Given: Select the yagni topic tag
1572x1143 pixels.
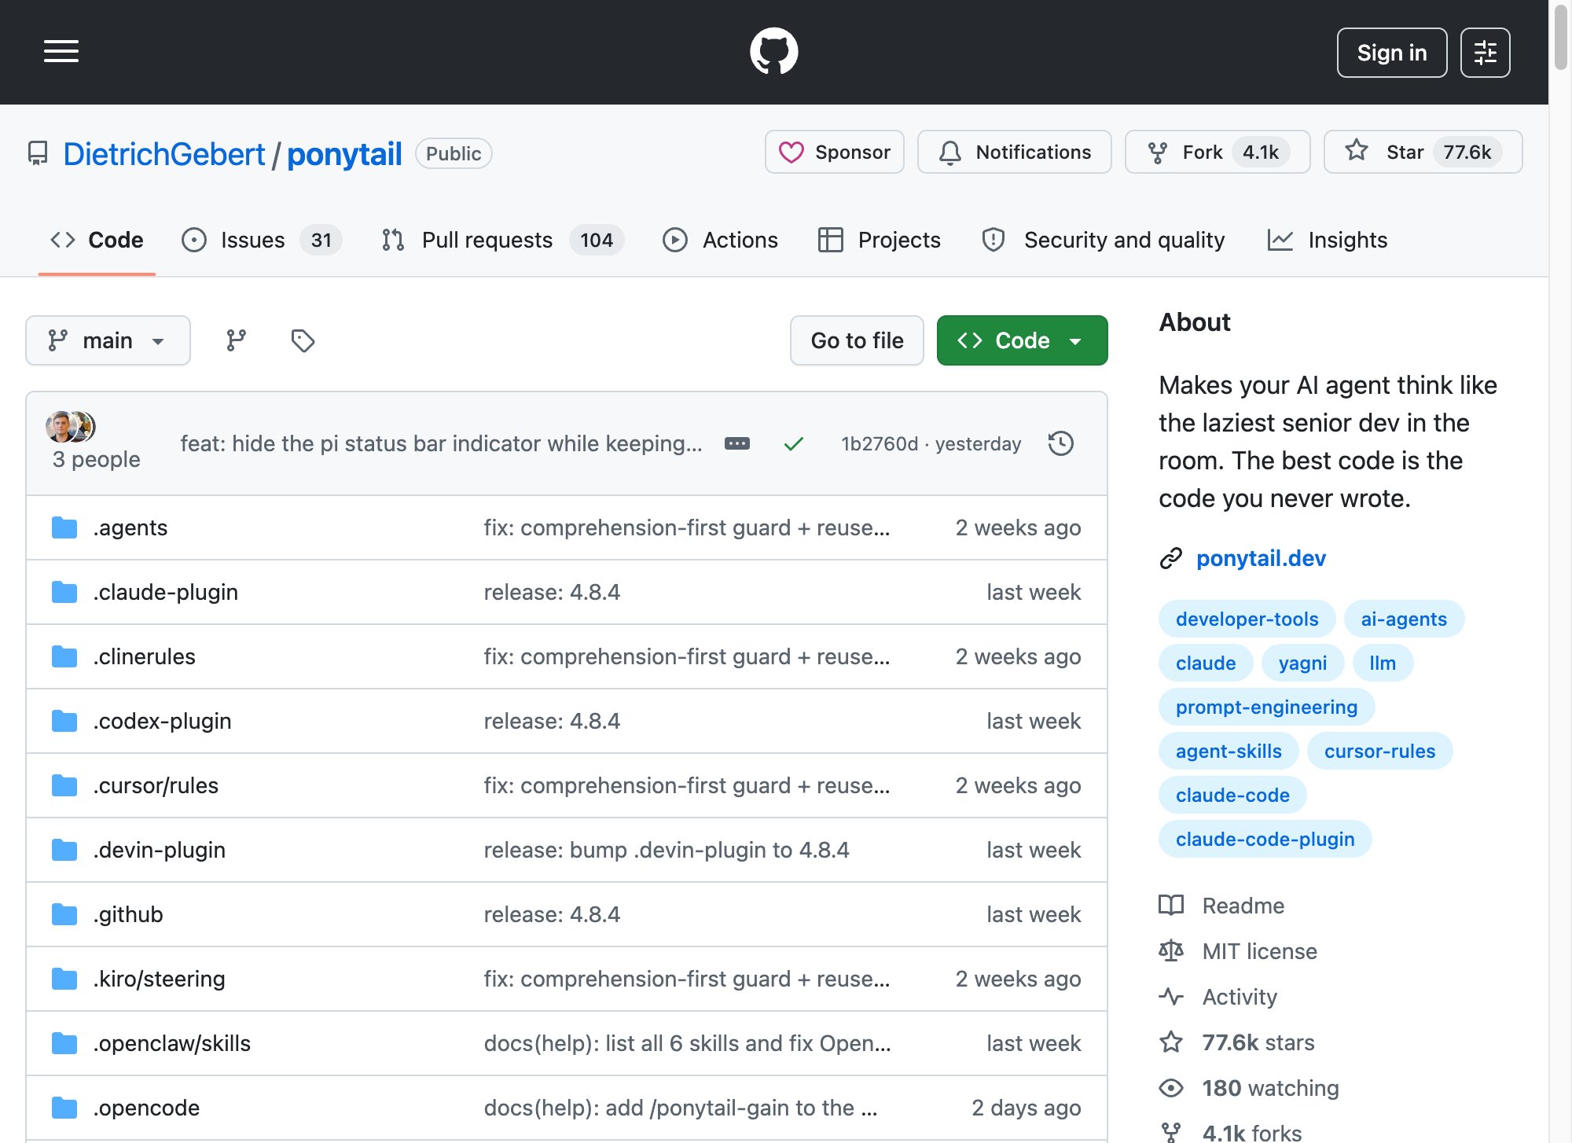Looking at the screenshot, I should pos(1302,663).
